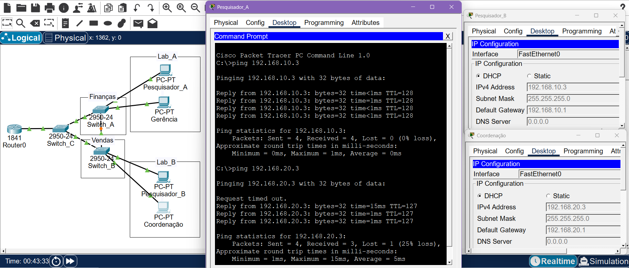Save the project with the floppy icon
This screenshot has height=268, width=629.
pyautogui.click(x=35, y=8)
